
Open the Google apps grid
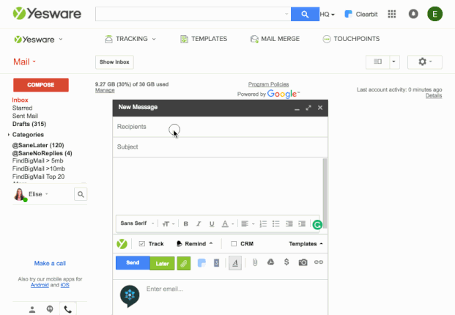(x=392, y=14)
